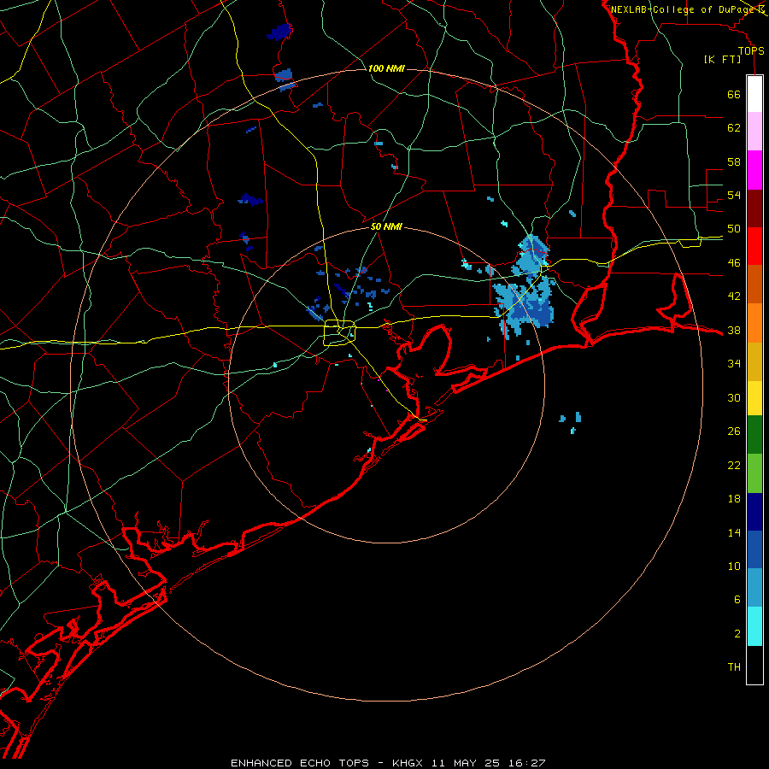Click the 'KHGX' radar site identifier
The height and width of the screenshot is (769, 769).
click(408, 763)
